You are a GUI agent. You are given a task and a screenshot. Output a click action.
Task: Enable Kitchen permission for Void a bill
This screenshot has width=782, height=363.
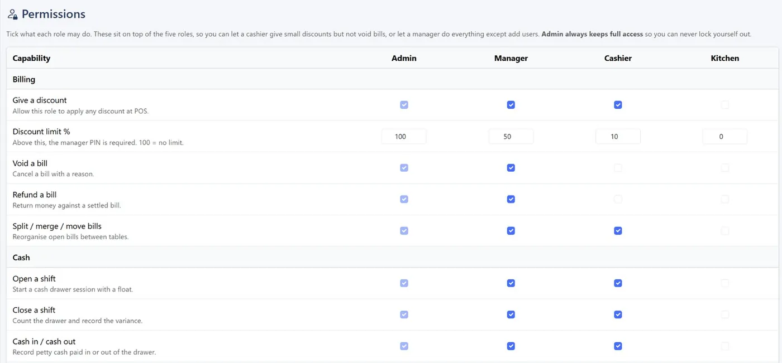pyautogui.click(x=724, y=168)
